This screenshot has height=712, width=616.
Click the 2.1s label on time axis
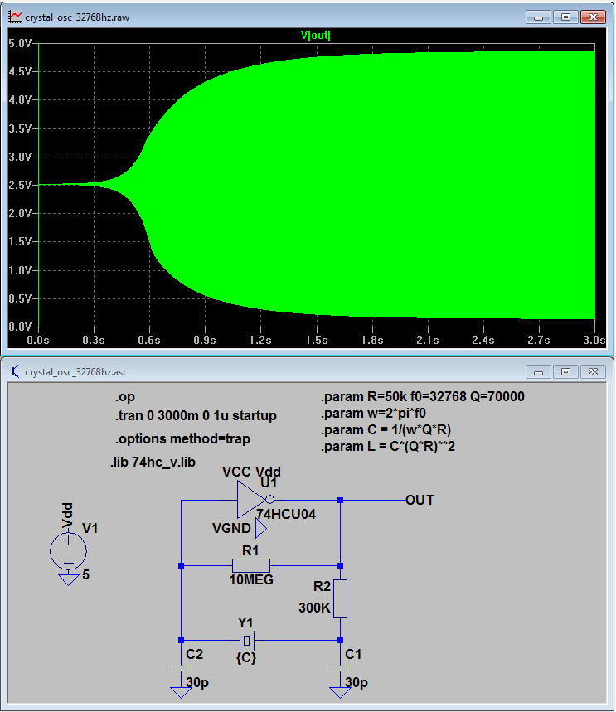pyautogui.click(x=428, y=340)
